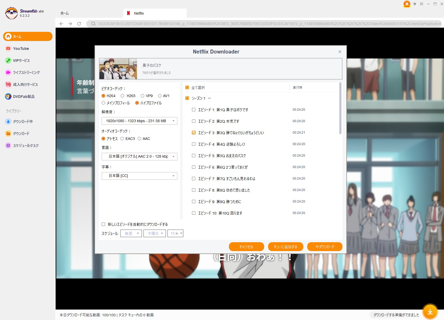Viewport: 444px width, 320px height.
Task: Click キューに追加する button
Action: pos(286,247)
